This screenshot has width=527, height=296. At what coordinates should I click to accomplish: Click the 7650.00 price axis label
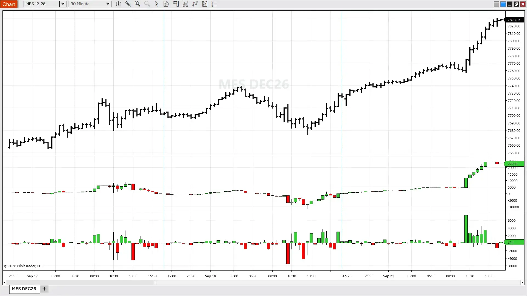[x=514, y=153]
